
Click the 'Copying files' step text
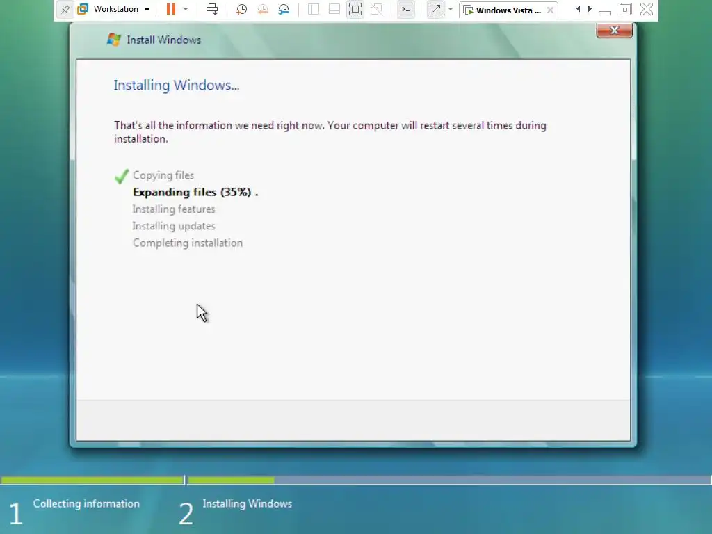163,175
